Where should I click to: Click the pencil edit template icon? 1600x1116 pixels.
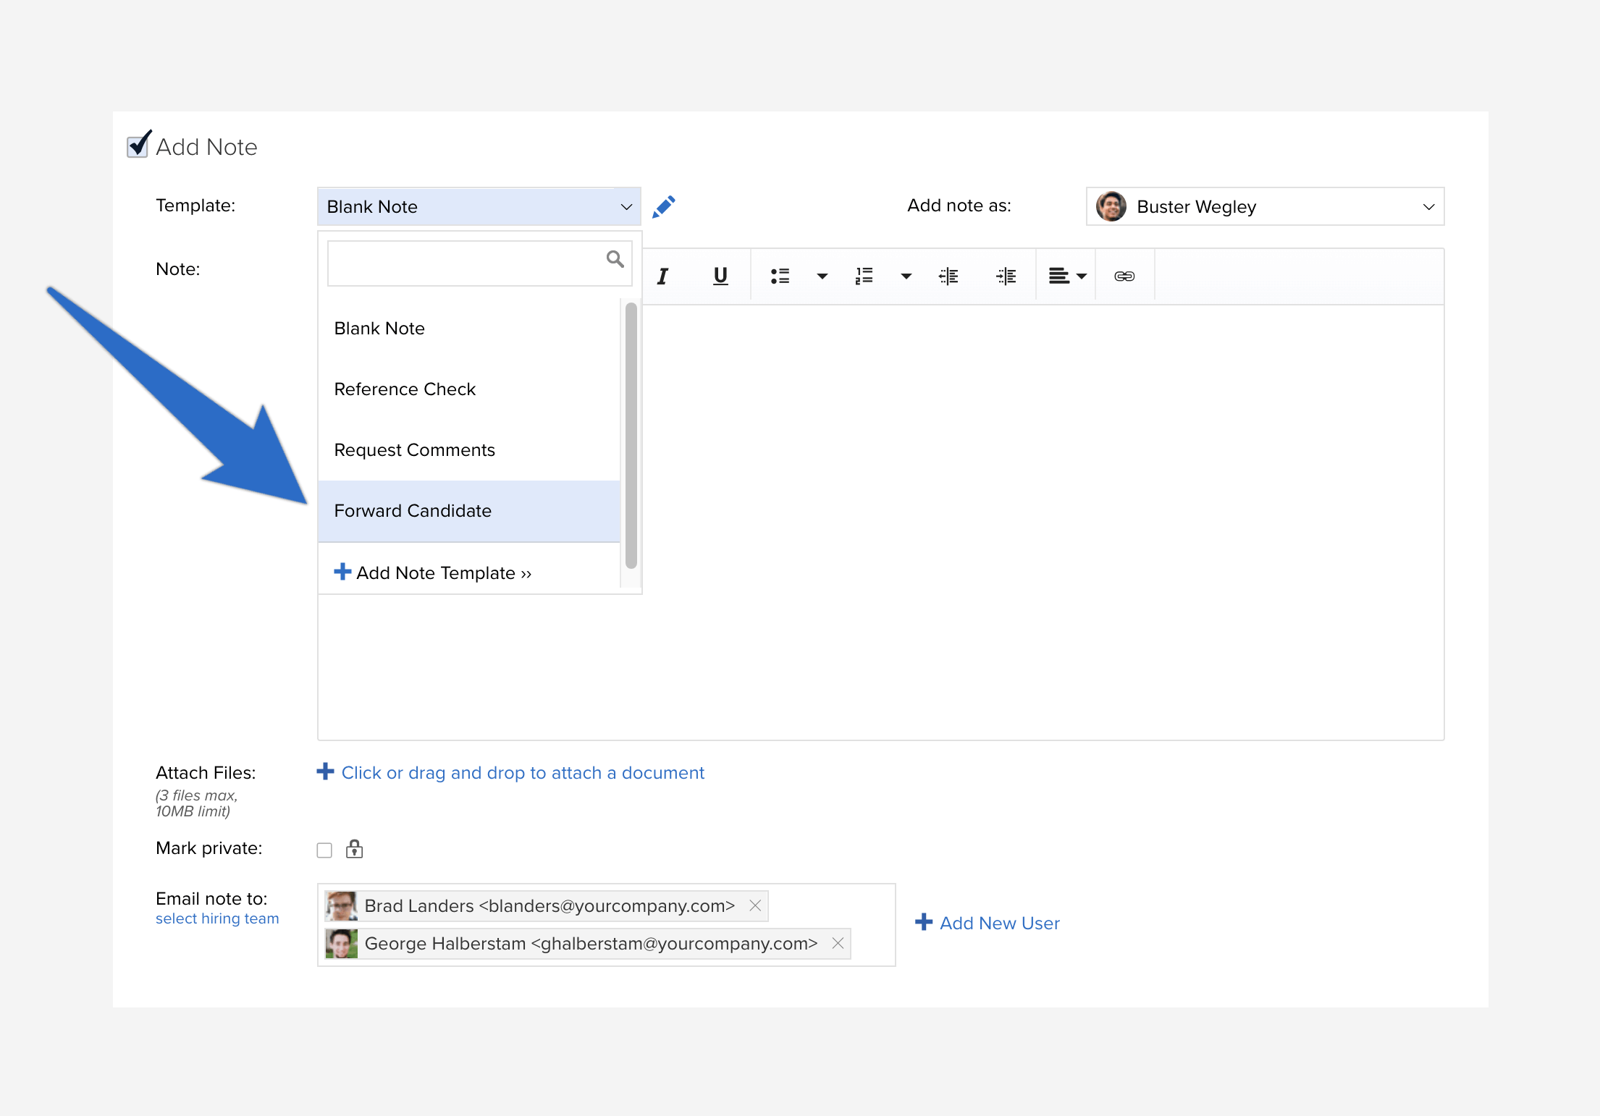click(664, 207)
